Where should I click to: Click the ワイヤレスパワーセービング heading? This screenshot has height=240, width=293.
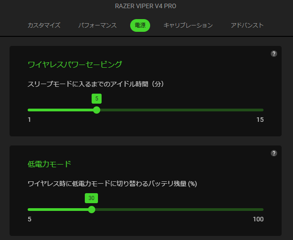pos(75,65)
